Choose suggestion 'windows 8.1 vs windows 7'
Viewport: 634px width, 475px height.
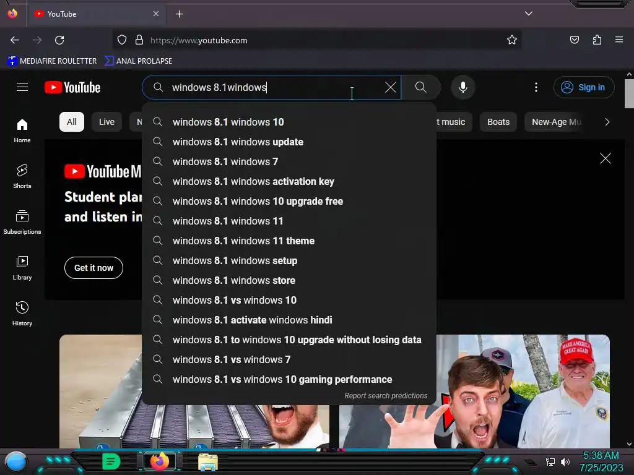click(289, 359)
